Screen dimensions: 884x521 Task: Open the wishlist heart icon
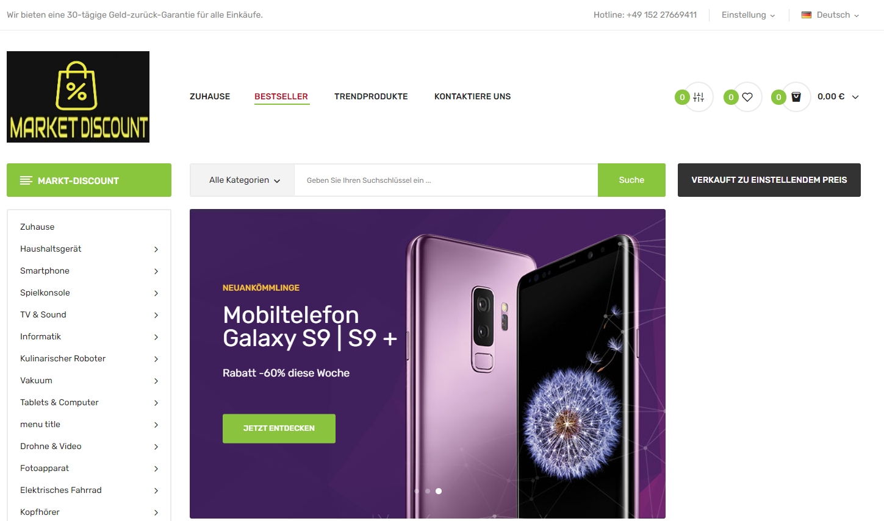tap(747, 97)
